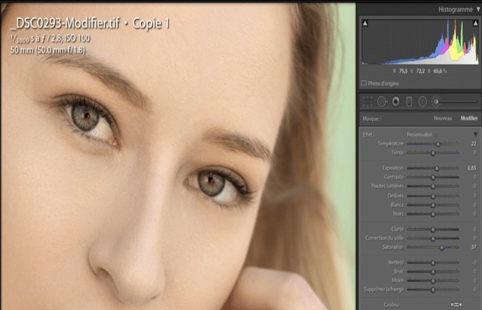Click the Histogramme panel title
The image size is (482, 310).
[455, 10]
